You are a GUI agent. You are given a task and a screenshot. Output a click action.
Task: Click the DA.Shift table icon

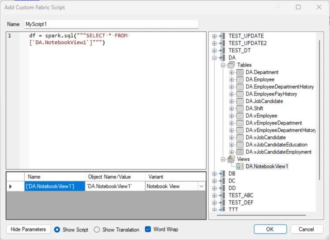click(x=240, y=108)
